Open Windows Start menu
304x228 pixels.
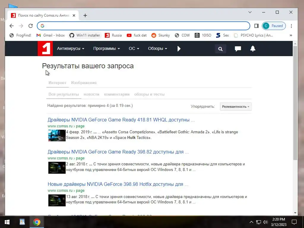(7, 222)
